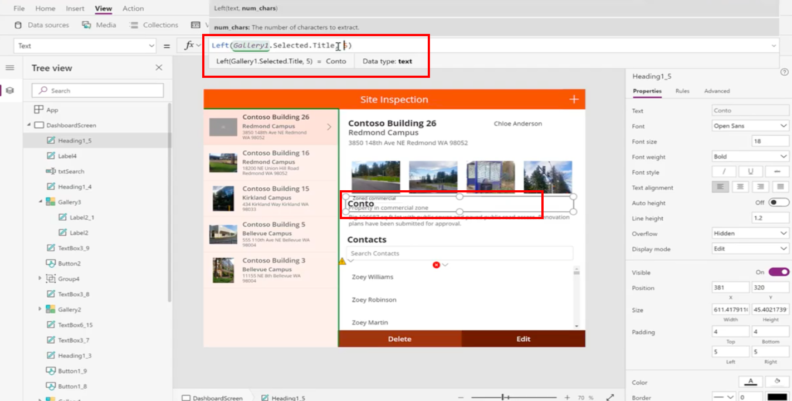Click the black border color swatch

(777, 397)
